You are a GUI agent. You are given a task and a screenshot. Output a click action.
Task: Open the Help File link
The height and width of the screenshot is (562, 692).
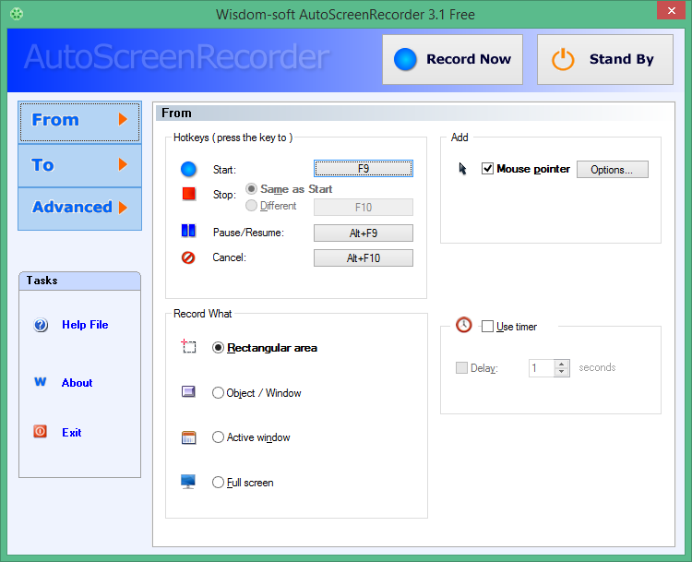point(85,325)
